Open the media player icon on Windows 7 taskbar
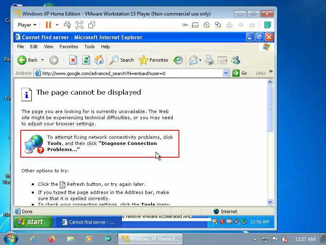The image size is (326, 245). pos(89,239)
